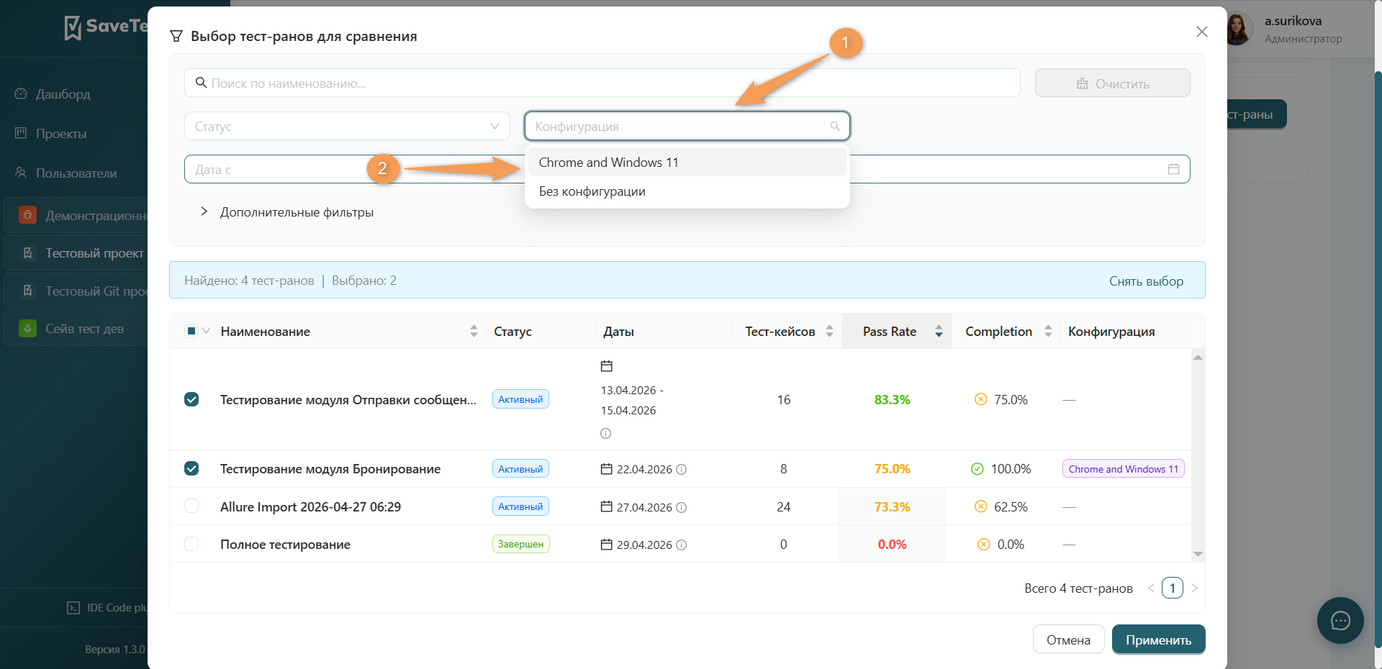Screen dimensions: 1382x669
Task: Open the header select-all dropdown chevron
Action: tap(207, 331)
